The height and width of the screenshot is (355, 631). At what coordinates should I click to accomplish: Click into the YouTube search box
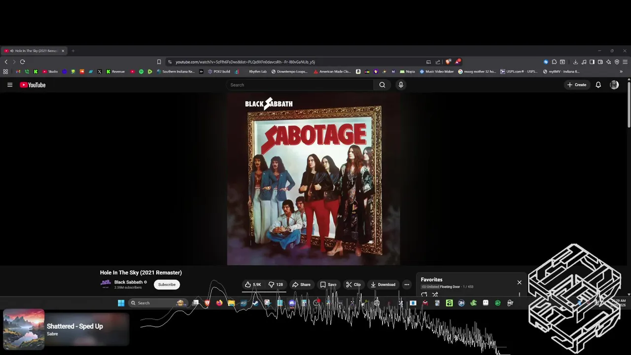(x=300, y=85)
